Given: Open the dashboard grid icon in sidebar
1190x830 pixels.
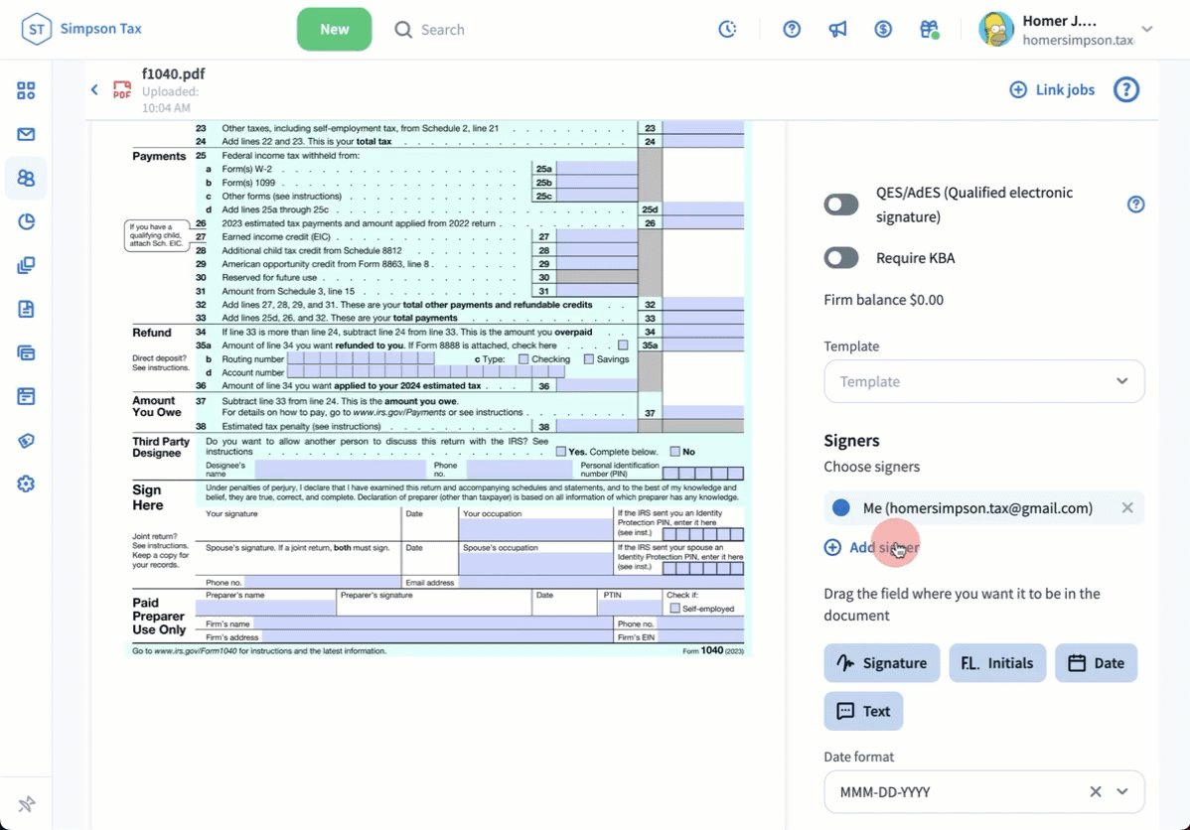Looking at the screenshot, I should [26, 90].
